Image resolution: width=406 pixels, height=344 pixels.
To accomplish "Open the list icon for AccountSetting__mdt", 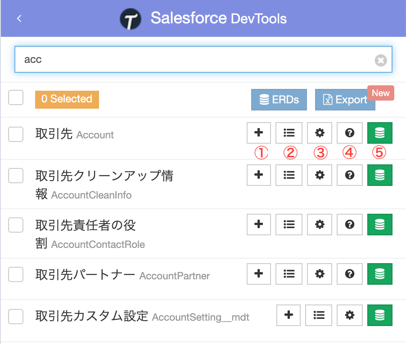I will (319, 315).
